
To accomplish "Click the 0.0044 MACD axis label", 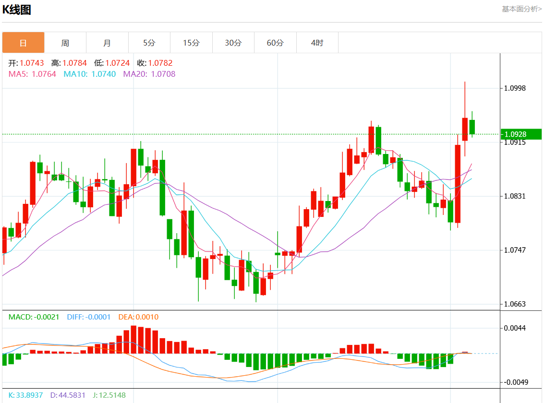I will [x=515, y=328].
